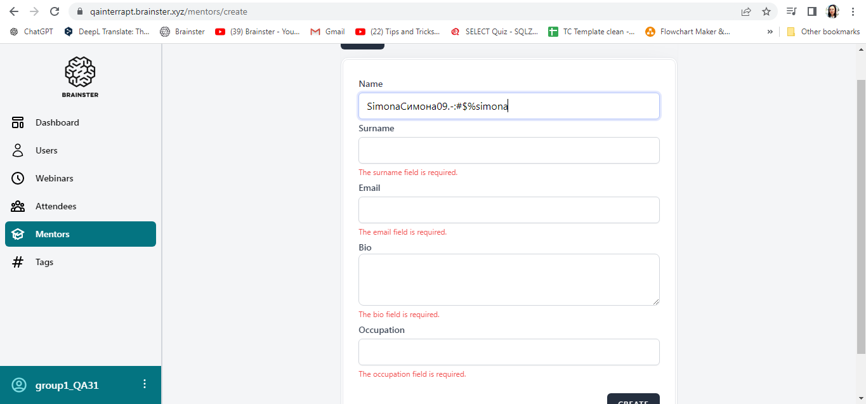The width and height of the screenshot is (866, 404).
Task: Click the Webinars clock icon
Action: [18, 178]
